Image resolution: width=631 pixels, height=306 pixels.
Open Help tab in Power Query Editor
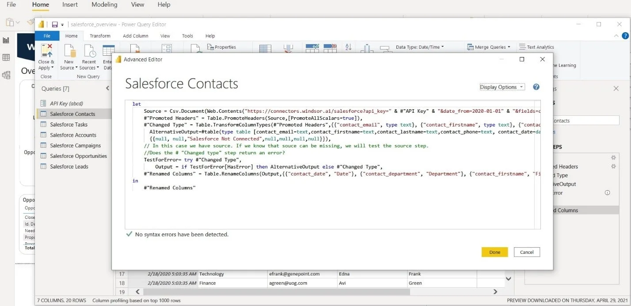[210, 36]
